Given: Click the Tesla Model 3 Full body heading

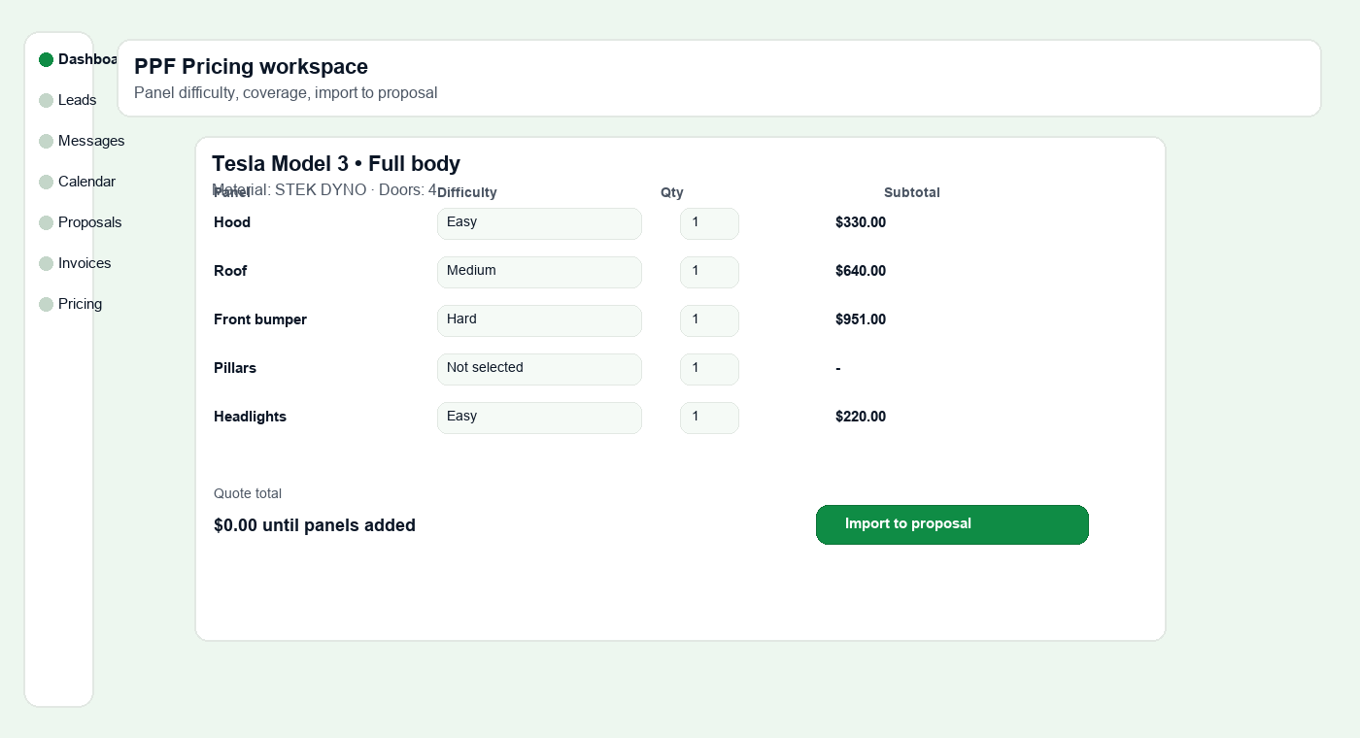Looking at the screenshot, I should pos(336,163).
